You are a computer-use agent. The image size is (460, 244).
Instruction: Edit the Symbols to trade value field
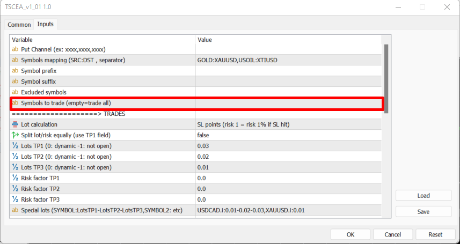coord(288,103)
